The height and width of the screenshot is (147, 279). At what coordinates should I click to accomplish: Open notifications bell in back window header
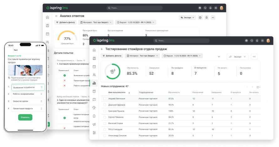point(210,8)
